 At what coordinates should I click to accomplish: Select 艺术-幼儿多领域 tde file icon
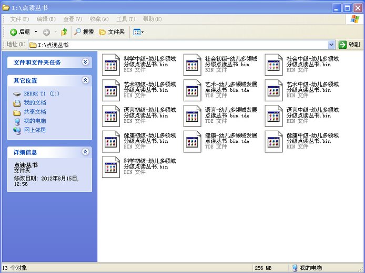(192, 90)
